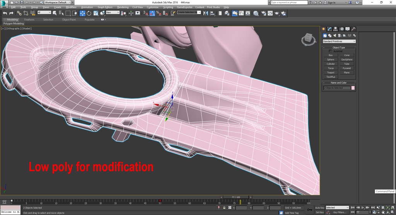Open Standard Primitives category dropdown
Viewport: 396px width, 215px height.
(x=339, y=41)
